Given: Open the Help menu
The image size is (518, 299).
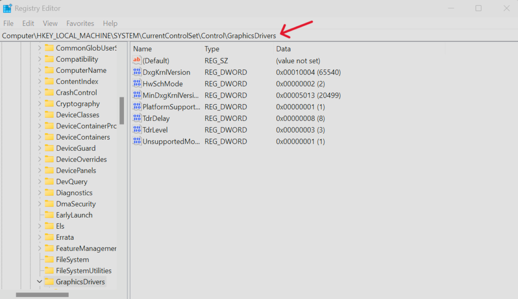Looking at the screenshot, I should 110,23.
